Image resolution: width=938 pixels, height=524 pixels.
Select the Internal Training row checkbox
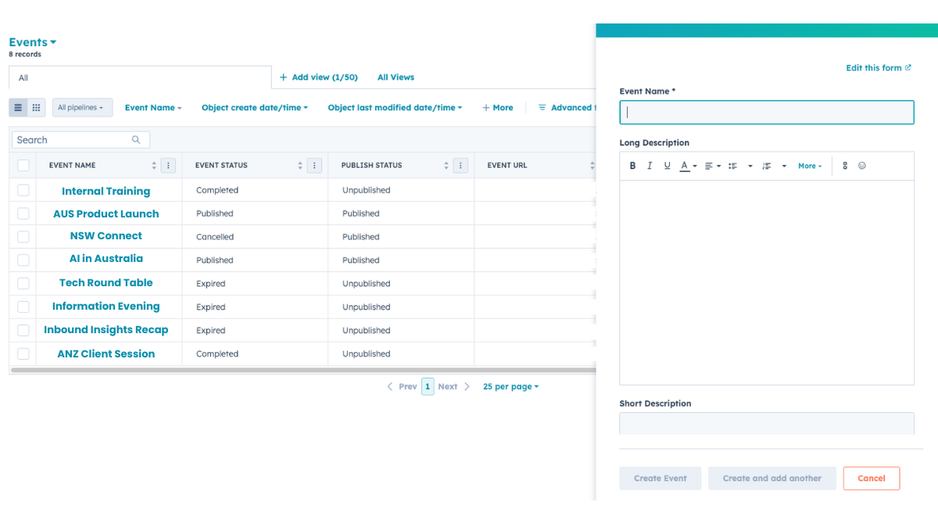(23, 190)
